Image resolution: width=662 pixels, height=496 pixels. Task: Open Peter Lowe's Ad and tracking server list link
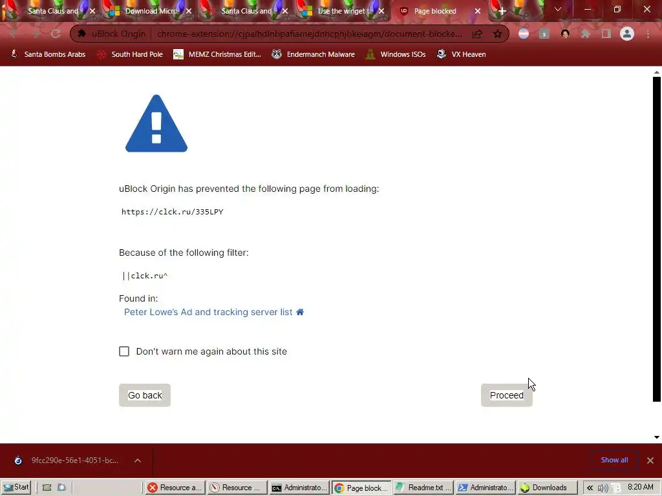click(x=208, y=312)
